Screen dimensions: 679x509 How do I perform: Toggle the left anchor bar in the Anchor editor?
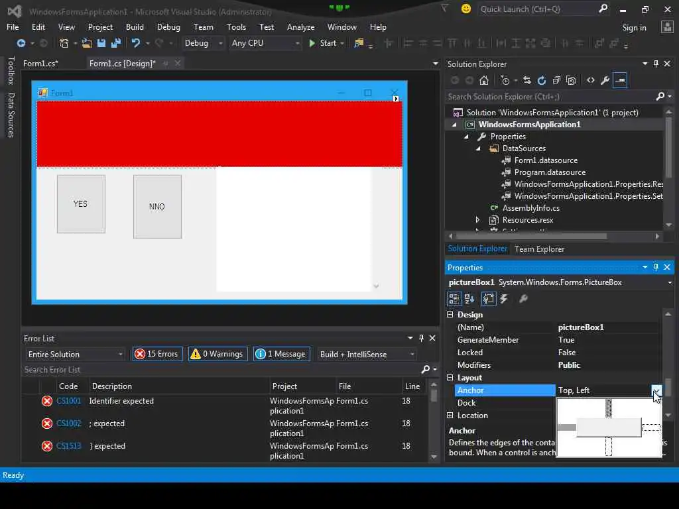coord(566,427)
